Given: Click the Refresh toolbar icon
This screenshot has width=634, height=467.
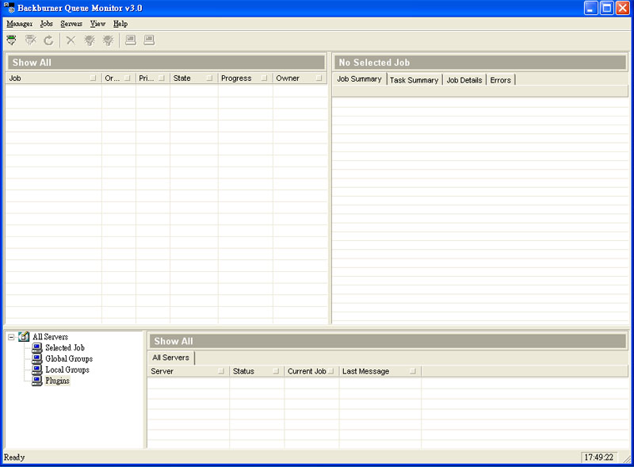Looking at the screenshot, I should [48, 40].
